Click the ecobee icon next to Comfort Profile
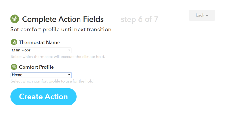 click(x=14, y=67)
